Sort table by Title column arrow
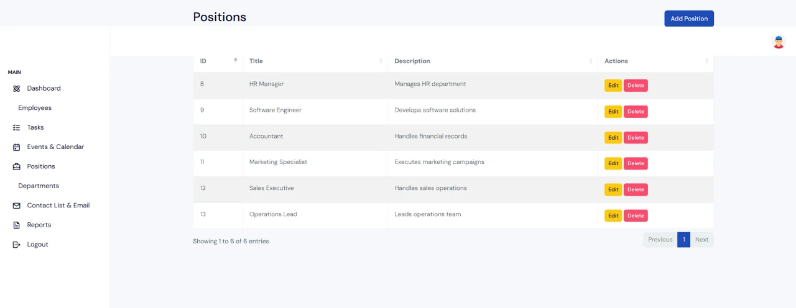The height and width of the screenshot is (308, 796). [x=381, y=61]
